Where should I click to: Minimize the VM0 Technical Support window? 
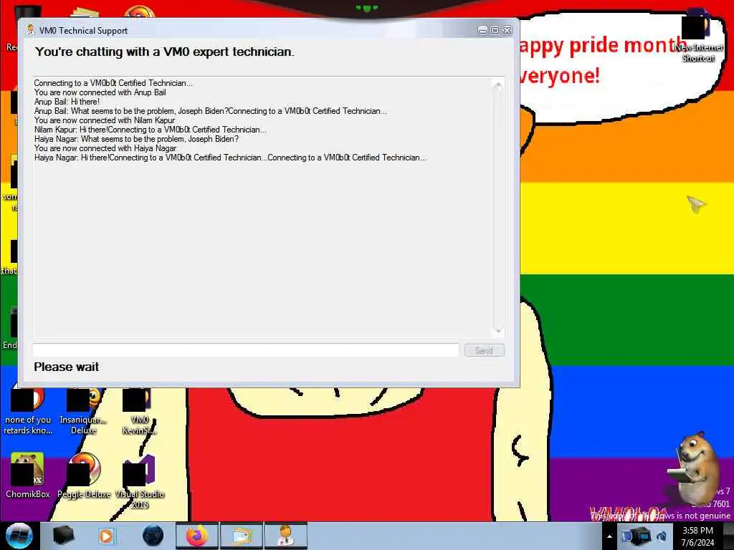pyautogui.click(x=482, y=30)
